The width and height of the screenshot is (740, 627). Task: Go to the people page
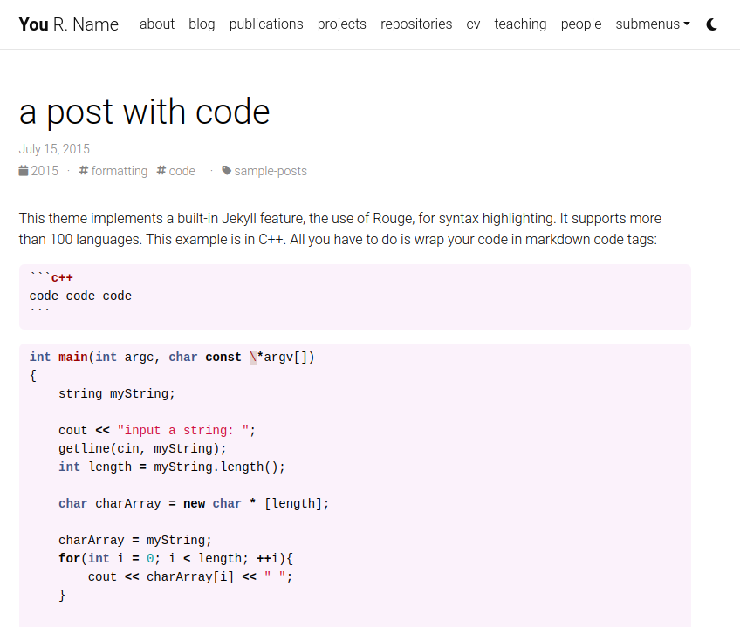point(581,24)
